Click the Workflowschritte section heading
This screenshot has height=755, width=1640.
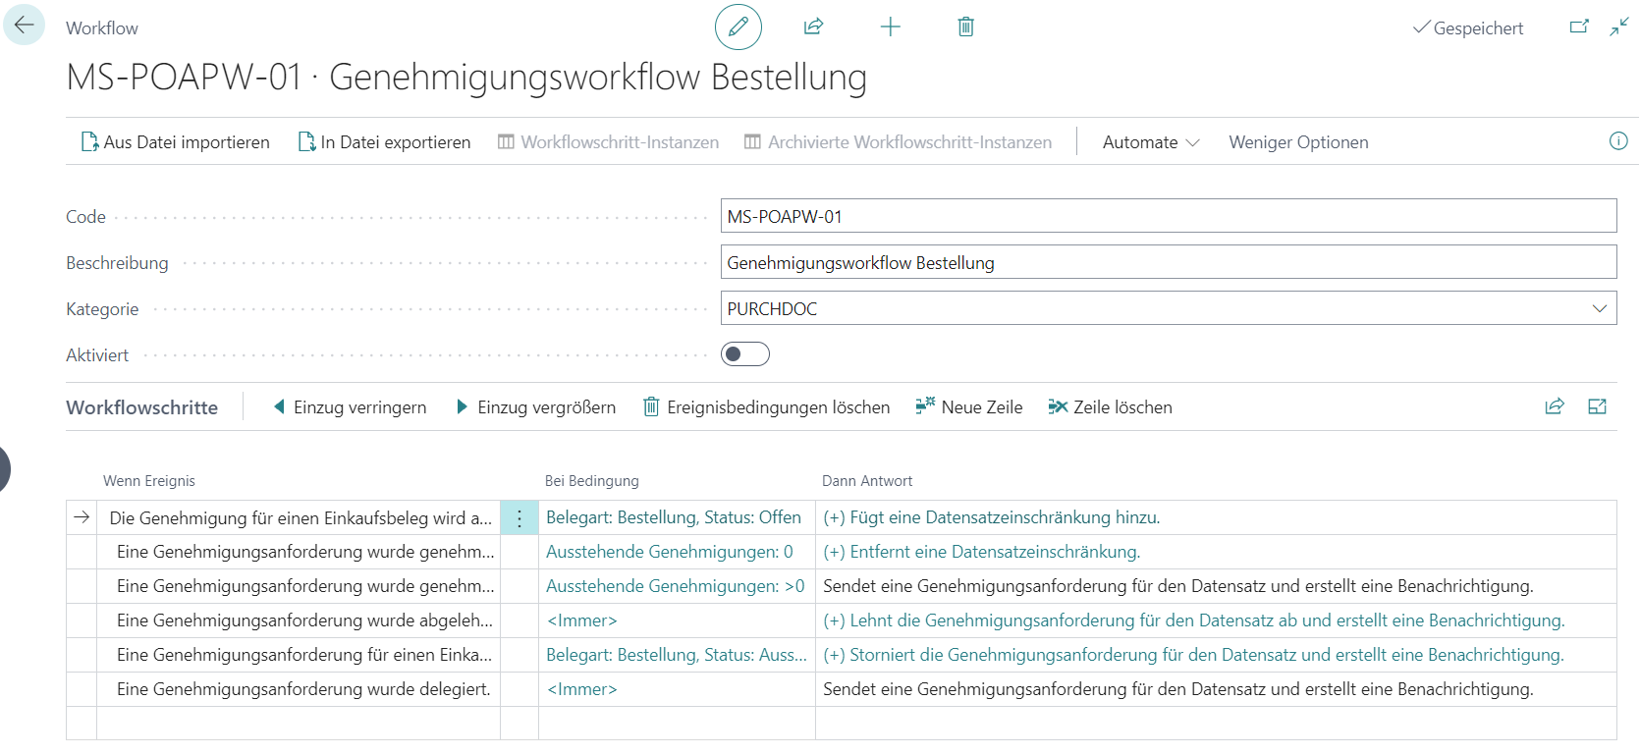pyautogui.click(x=142, y=407)
